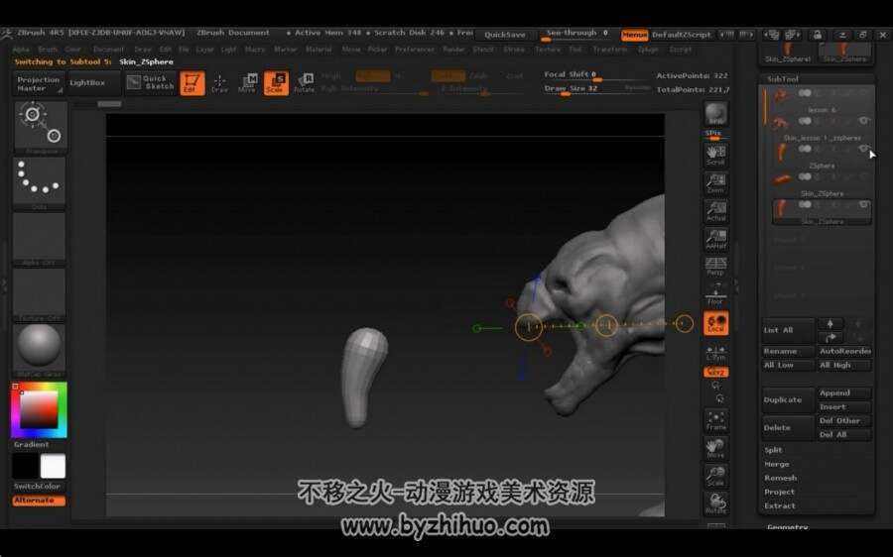Click the Alternate button
The image size is (893, 557).
[x=39, y=501]
